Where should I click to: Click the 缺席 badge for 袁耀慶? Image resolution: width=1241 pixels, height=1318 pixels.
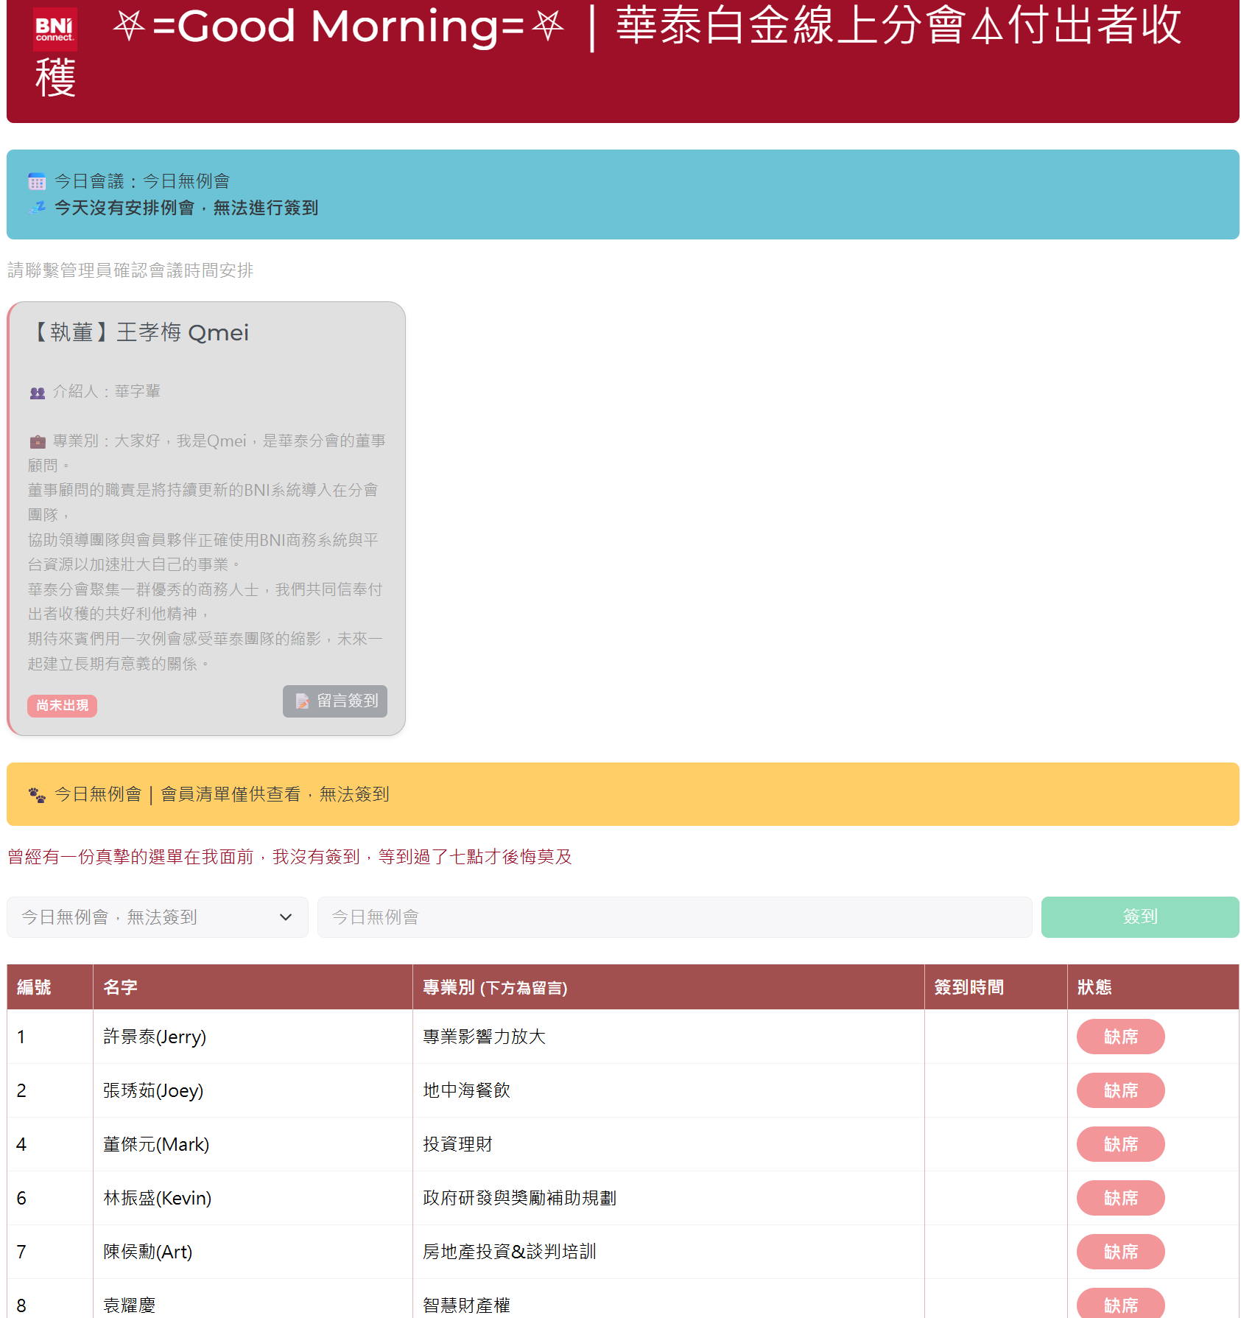point(1121,1304)
